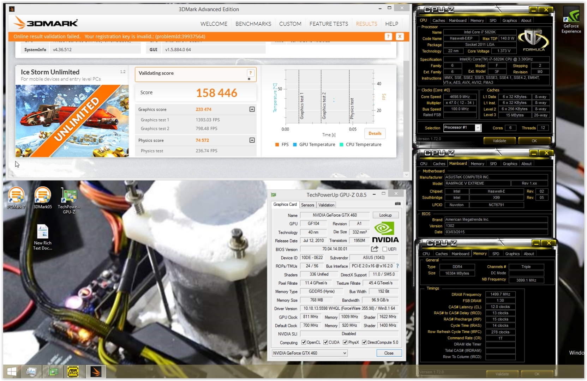Click the Lookup button in GPU-Z

coord(385,215)
